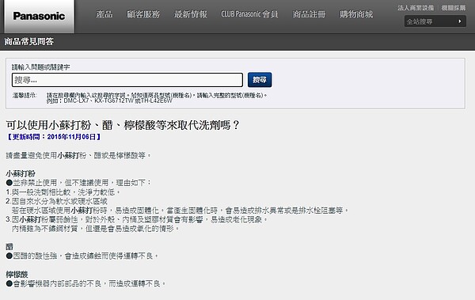
Task: Click the 檸檬酸 section heading
Action: pos(17,274)
